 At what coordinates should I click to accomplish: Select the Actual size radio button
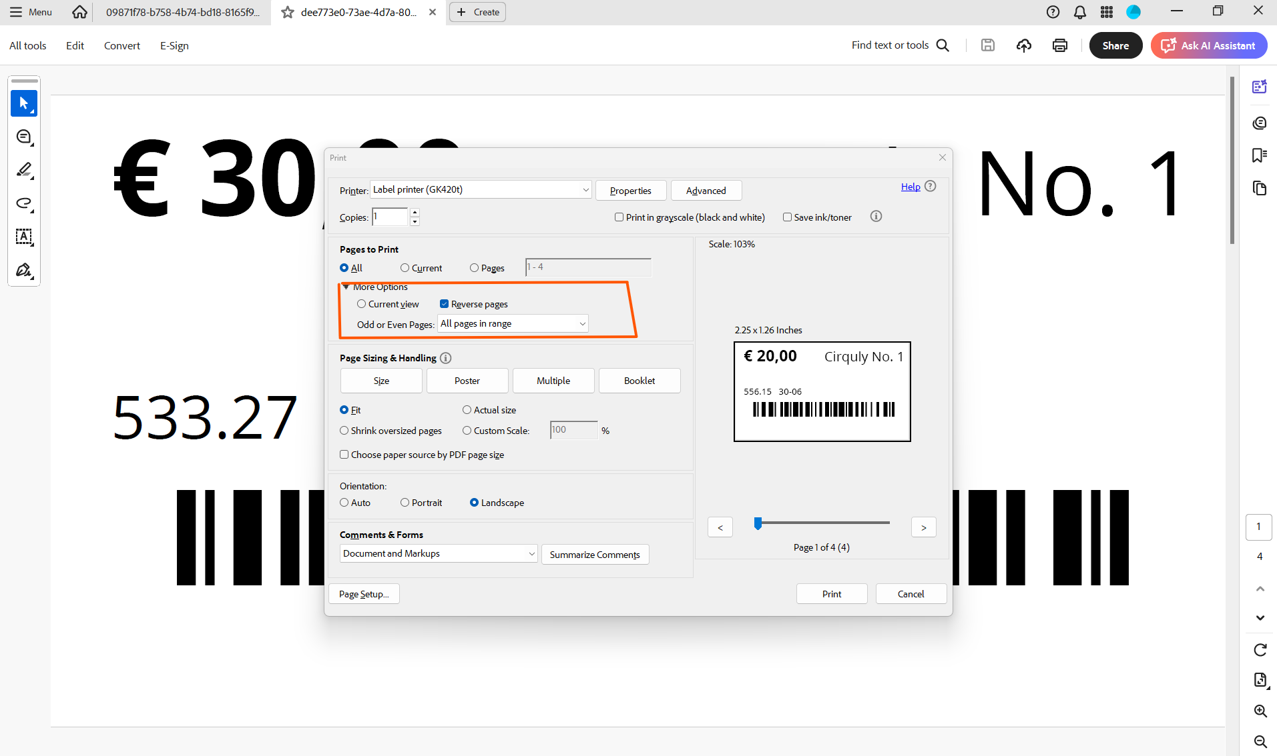click(467, 410)
